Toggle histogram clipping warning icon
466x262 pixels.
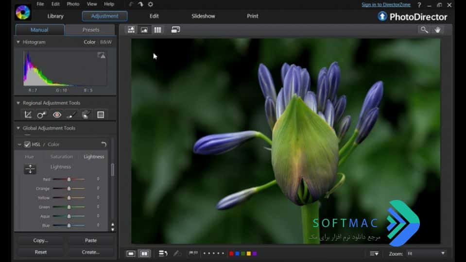point(102,55)
